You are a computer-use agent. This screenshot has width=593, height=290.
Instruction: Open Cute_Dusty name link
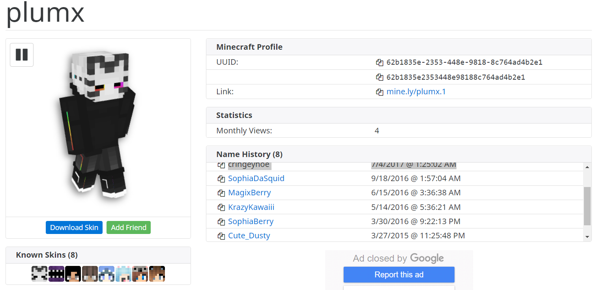(249, 236)
